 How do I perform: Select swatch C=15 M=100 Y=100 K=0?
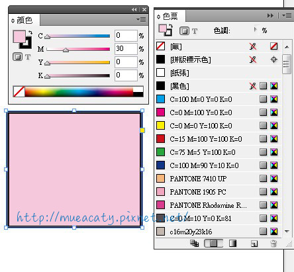click(x=218, y=139)
